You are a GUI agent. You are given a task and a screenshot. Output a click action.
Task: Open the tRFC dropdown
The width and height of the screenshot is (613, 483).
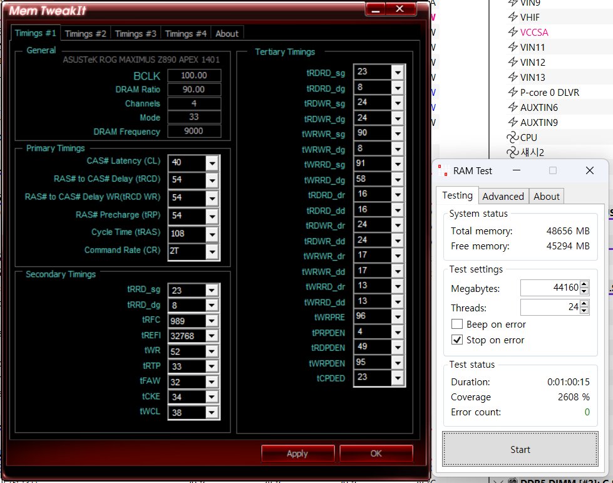[212, 321]
